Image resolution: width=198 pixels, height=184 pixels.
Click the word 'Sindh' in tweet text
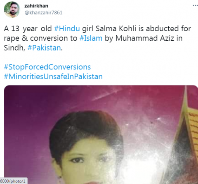click(x=14, y=48)
